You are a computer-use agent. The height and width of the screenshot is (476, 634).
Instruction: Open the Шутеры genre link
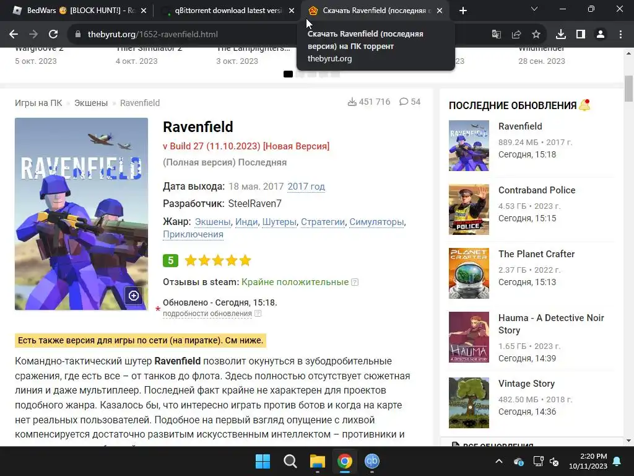pos(279,222)
